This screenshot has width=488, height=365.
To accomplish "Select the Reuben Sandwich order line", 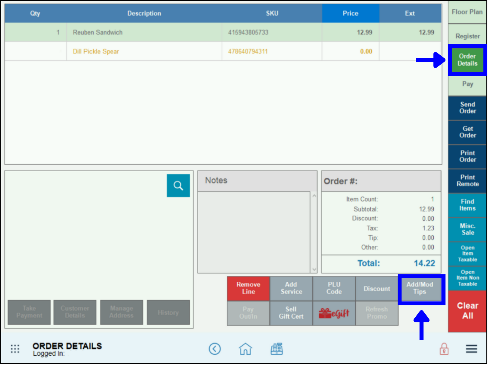I will (144, 32).
